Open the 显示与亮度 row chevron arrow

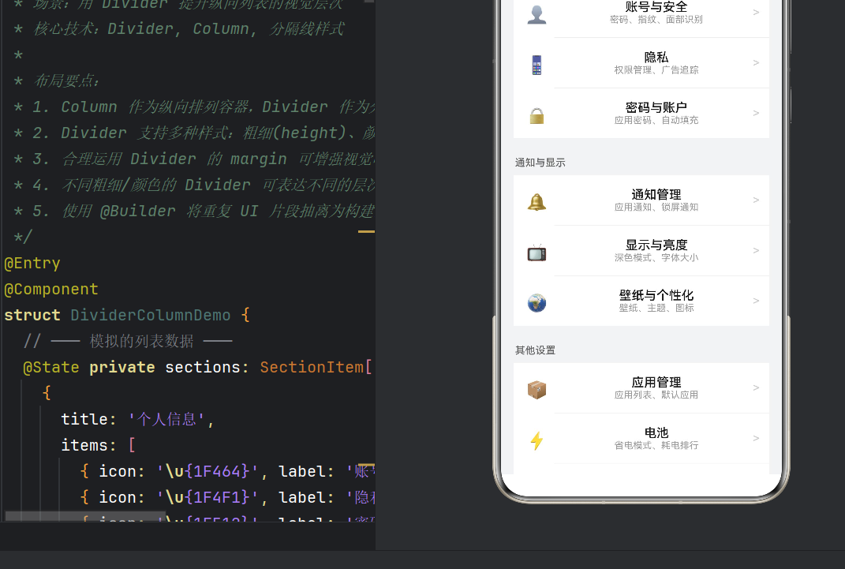(x=756, y=250)
